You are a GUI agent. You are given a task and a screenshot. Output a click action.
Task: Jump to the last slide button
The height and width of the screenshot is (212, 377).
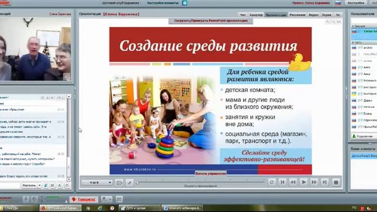click(325, 182)
